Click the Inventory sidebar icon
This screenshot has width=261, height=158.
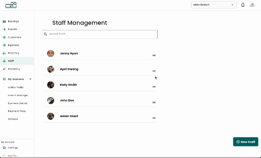pos(4,53)
